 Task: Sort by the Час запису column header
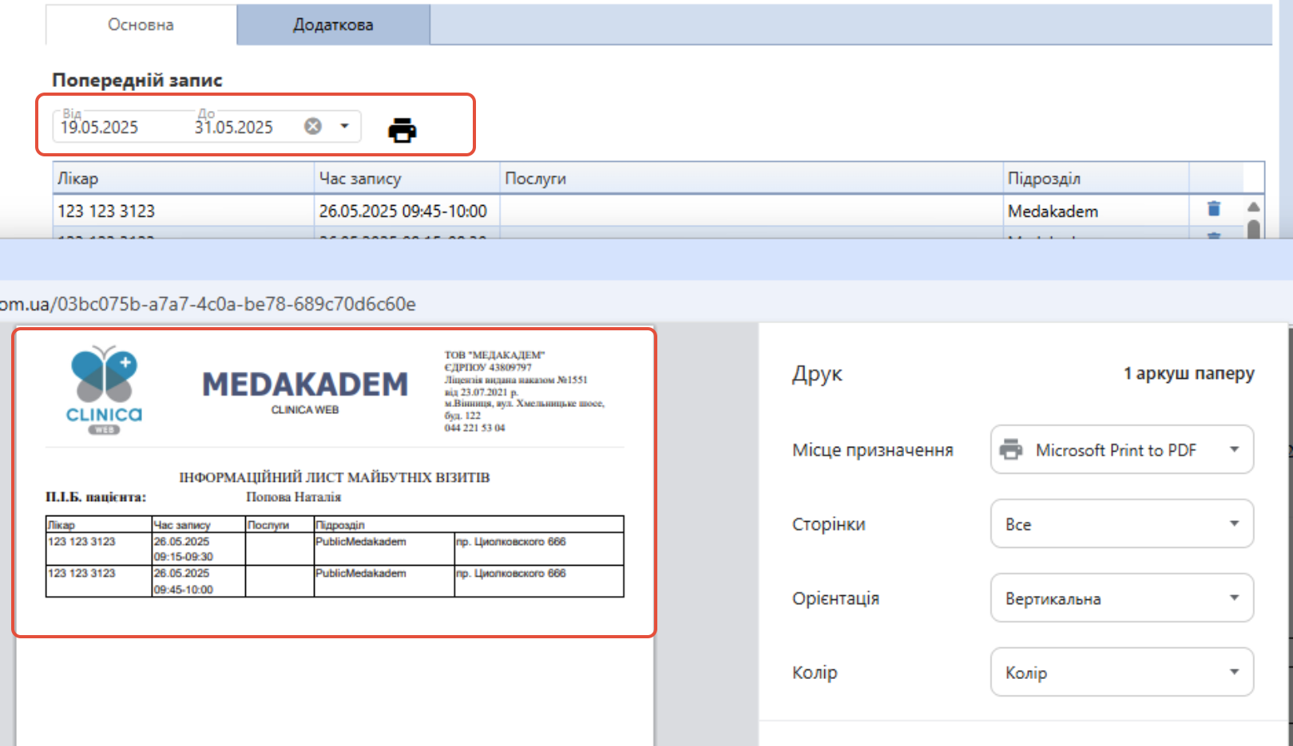(x=407, y=179)
